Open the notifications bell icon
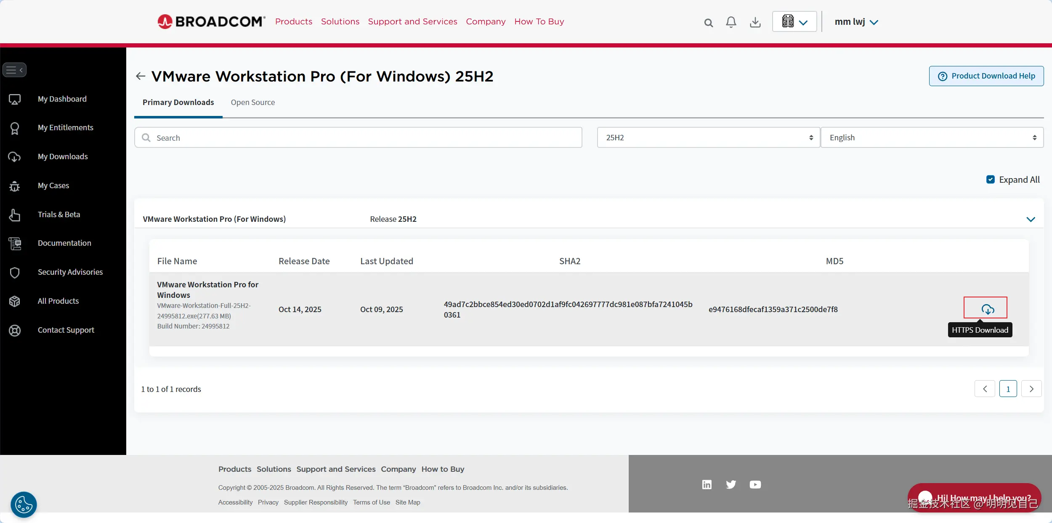 pyautogui.click(x=731, y=22)
